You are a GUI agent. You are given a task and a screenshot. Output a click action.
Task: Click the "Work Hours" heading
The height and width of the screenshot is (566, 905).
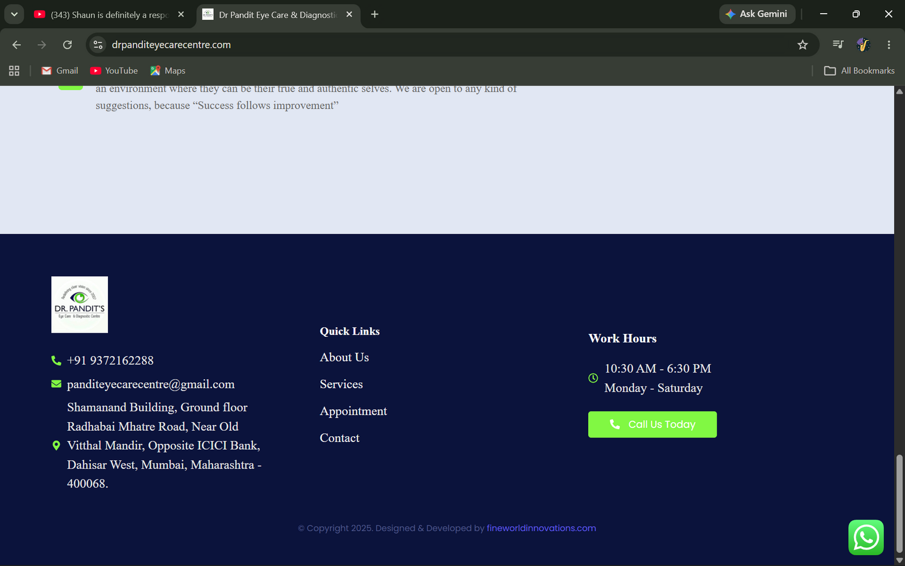click(622, 338)
